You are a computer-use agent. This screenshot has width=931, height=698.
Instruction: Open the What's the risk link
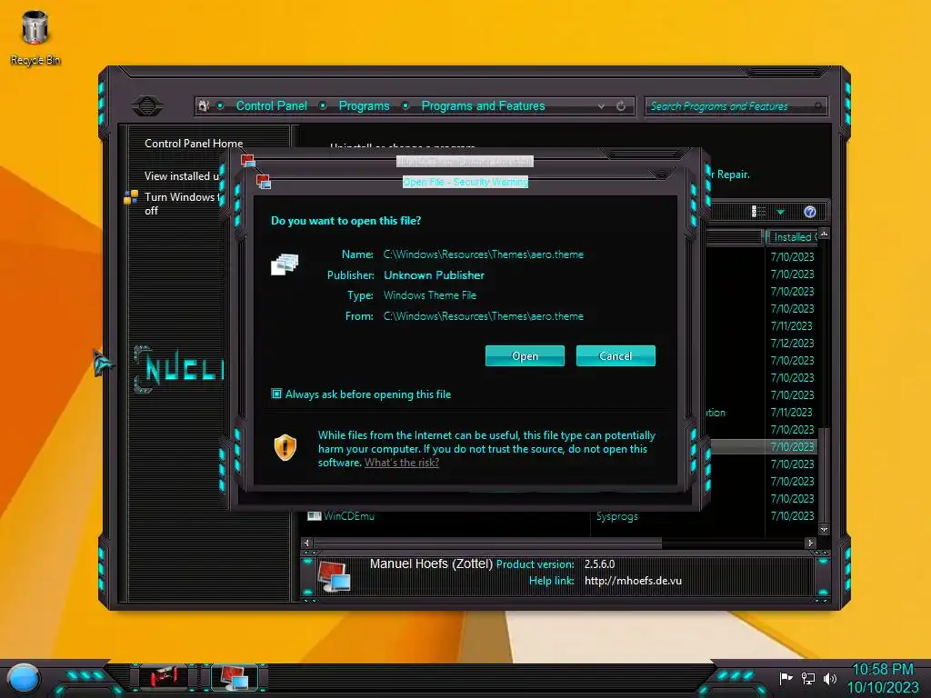(402, 463)
